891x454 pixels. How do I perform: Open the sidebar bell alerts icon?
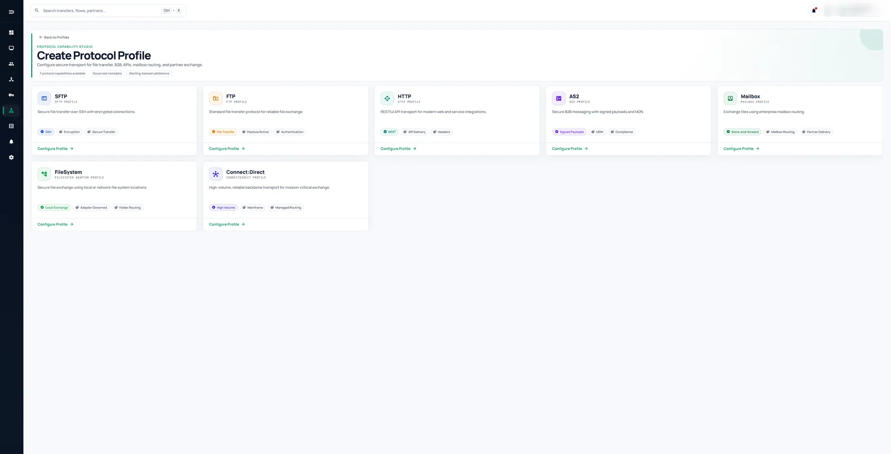pos(11,141)
